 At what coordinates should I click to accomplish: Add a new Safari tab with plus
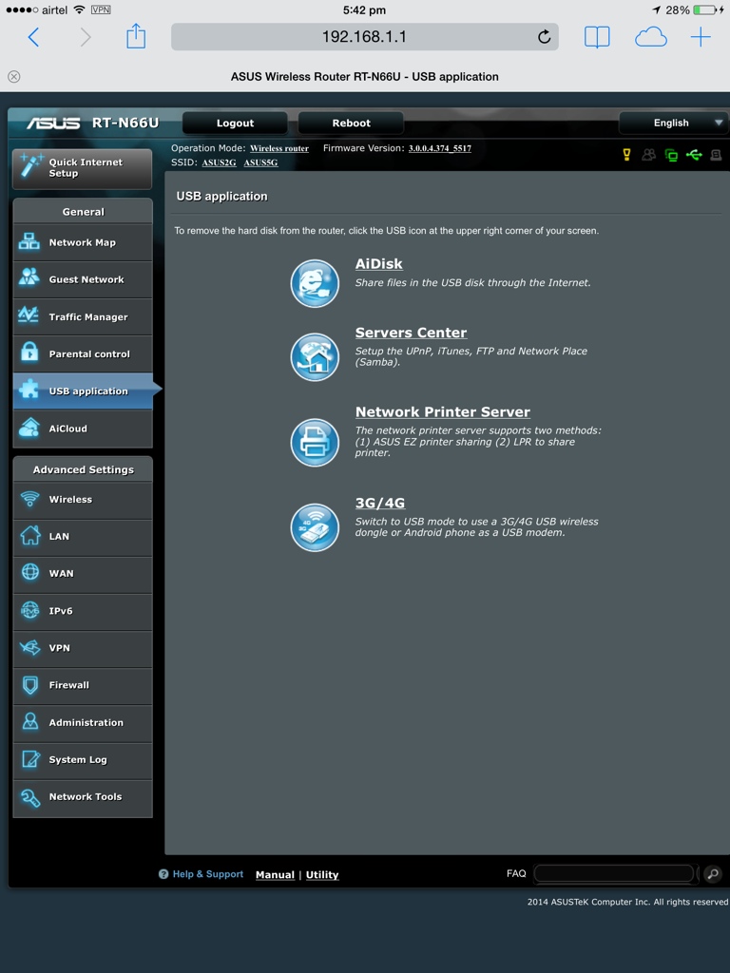click(701, 37)
